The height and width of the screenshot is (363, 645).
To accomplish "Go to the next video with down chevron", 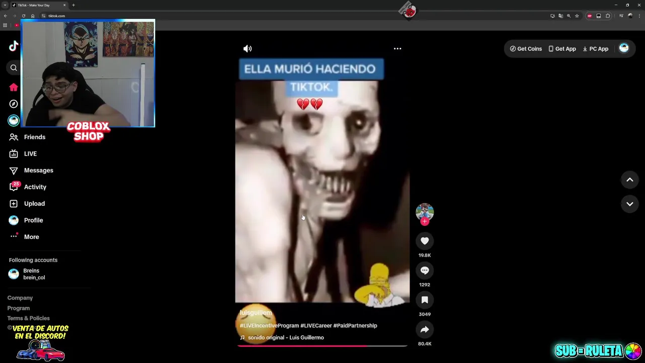I will (x=630, y=204).
